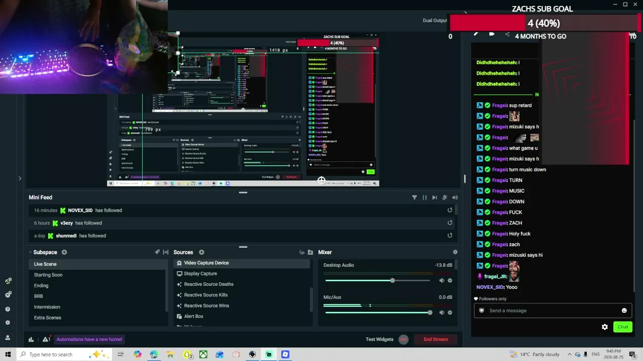Click the Test Widgets button

pos(379,339)
